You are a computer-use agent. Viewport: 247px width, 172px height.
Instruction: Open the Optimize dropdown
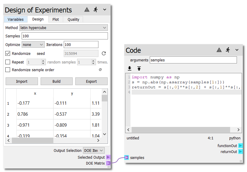tap(33, 45)
